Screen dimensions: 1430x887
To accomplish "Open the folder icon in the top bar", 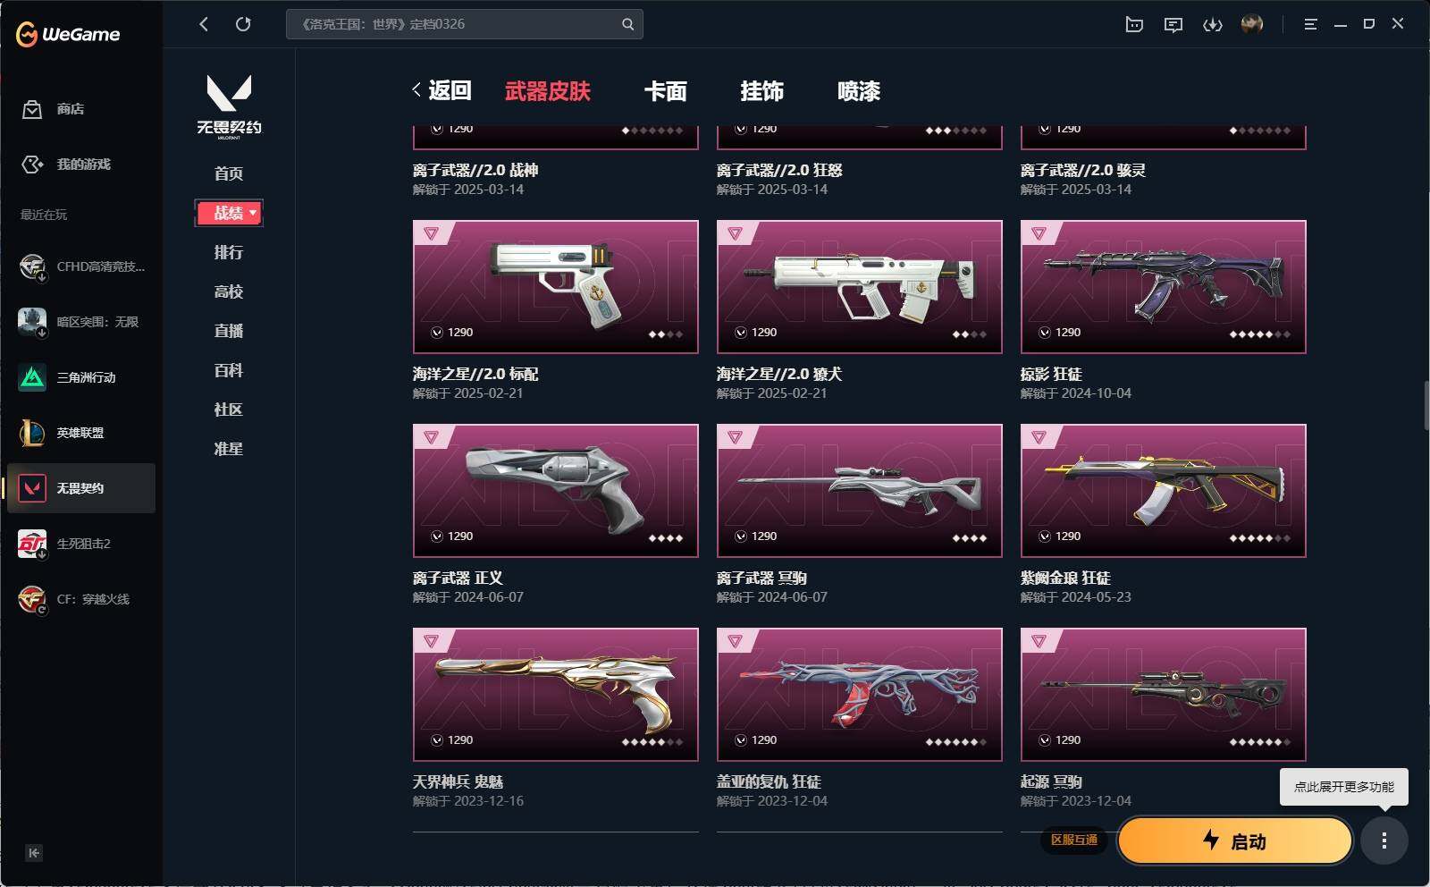I will tap(1134, 24).
